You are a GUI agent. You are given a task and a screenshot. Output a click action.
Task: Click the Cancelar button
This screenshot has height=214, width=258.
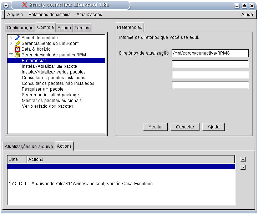185,127
